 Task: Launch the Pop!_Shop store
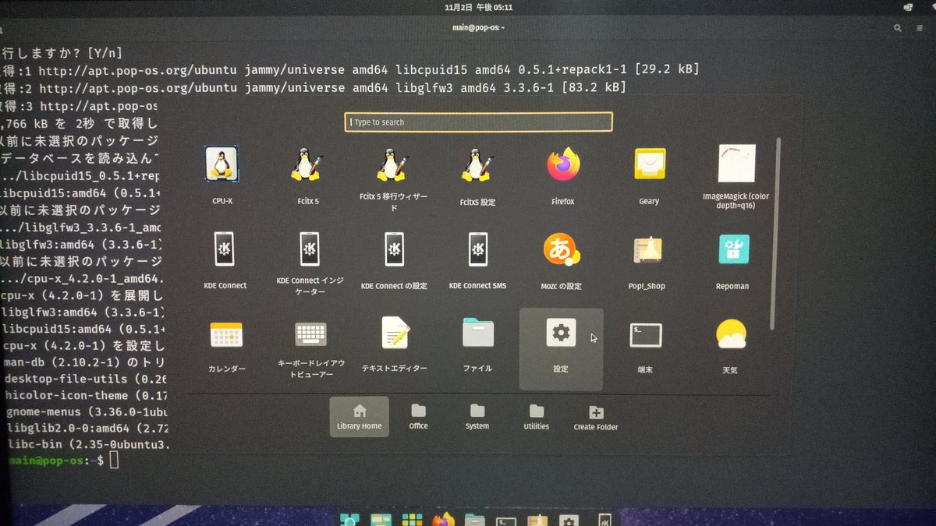click(648, 249)
